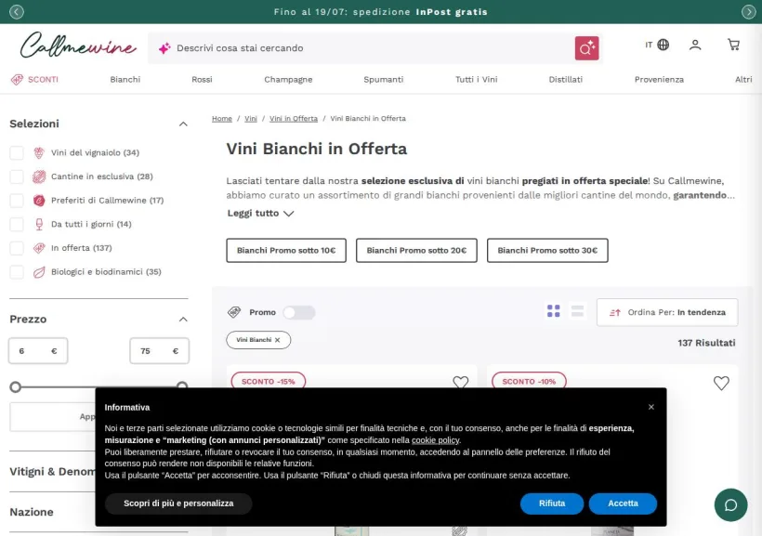762x536 pixels.
Task: Go to next promo banner arrow
Action: 748,12
